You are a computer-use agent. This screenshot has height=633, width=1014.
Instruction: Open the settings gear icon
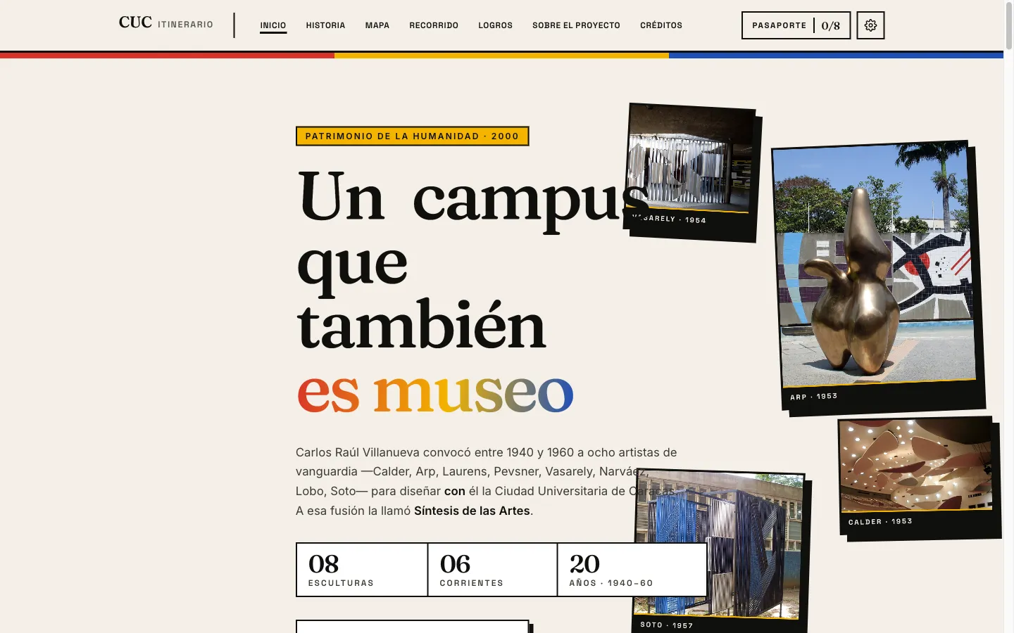pos(870,25)
